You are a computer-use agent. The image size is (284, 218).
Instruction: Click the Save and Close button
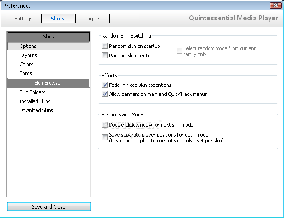tap(49, 207)
